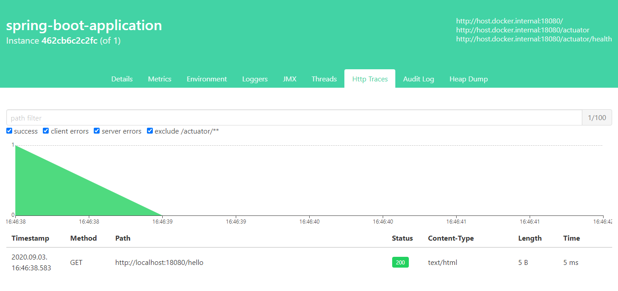Click the Timestamp column header
Screen dimensions: 618x291
tap(30, 238)
